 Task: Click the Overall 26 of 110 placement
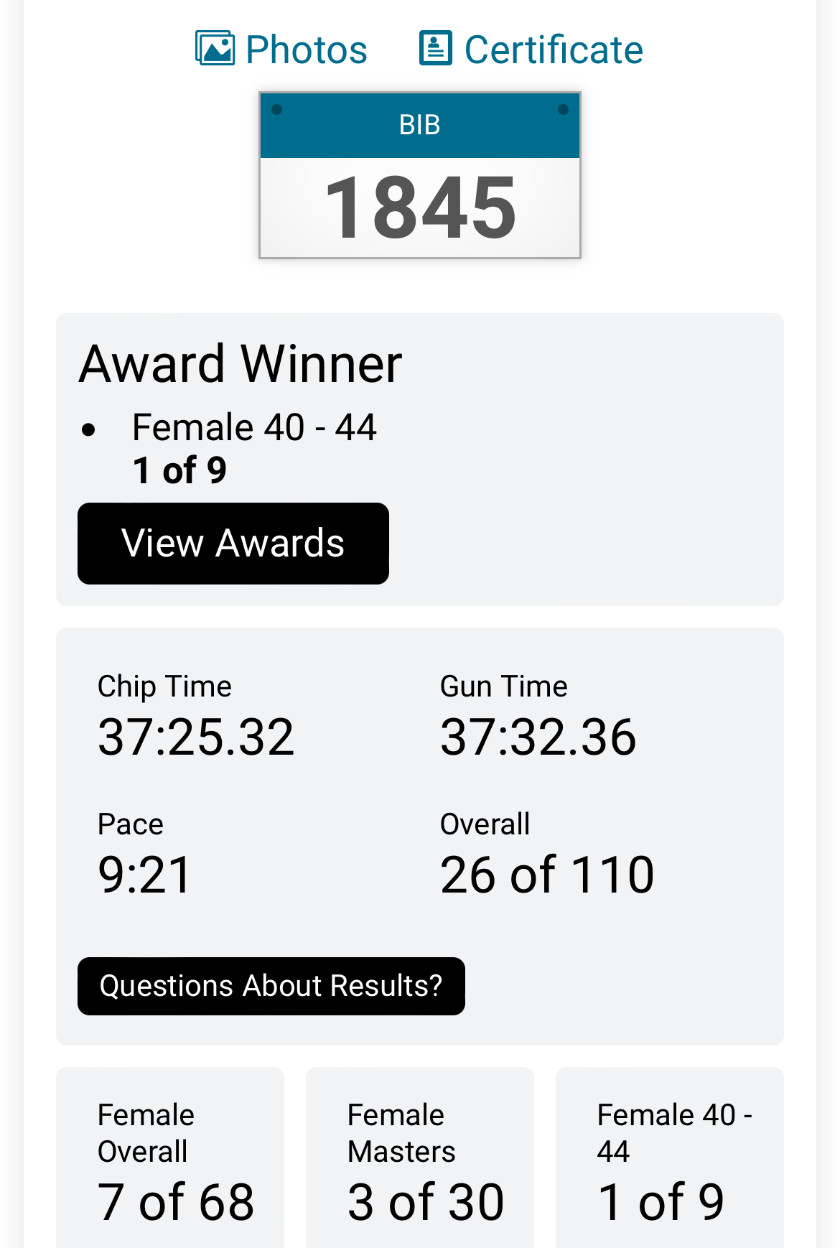coord(547,875)
